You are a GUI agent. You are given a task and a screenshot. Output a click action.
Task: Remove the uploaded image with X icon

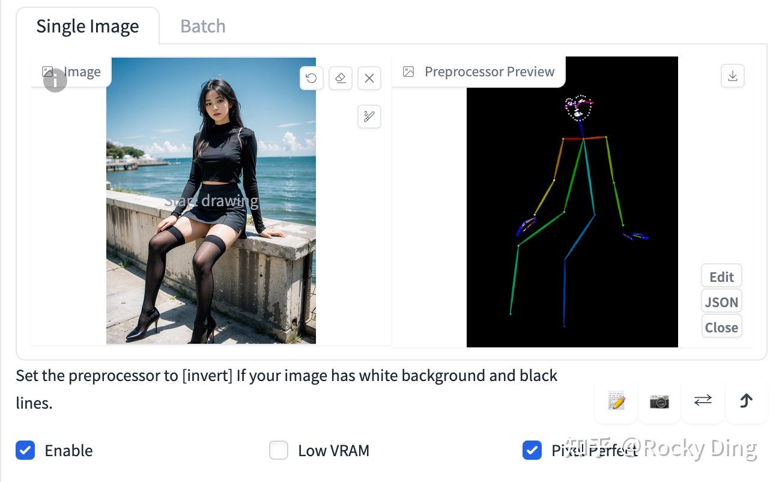coord(369,78)
